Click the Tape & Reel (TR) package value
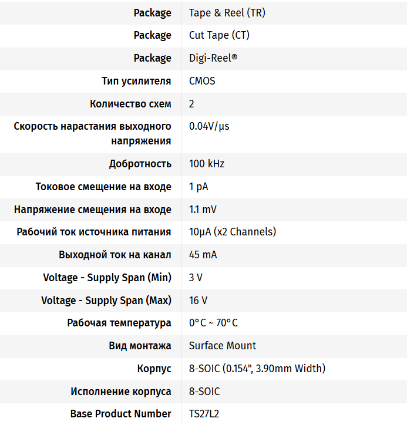This screenshot has height=425, width=407. pyautogui.click(x=227, y=12)
